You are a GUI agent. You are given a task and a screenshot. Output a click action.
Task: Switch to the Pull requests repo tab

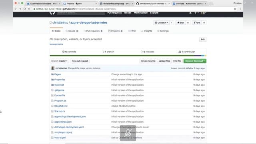coord(93,31)
